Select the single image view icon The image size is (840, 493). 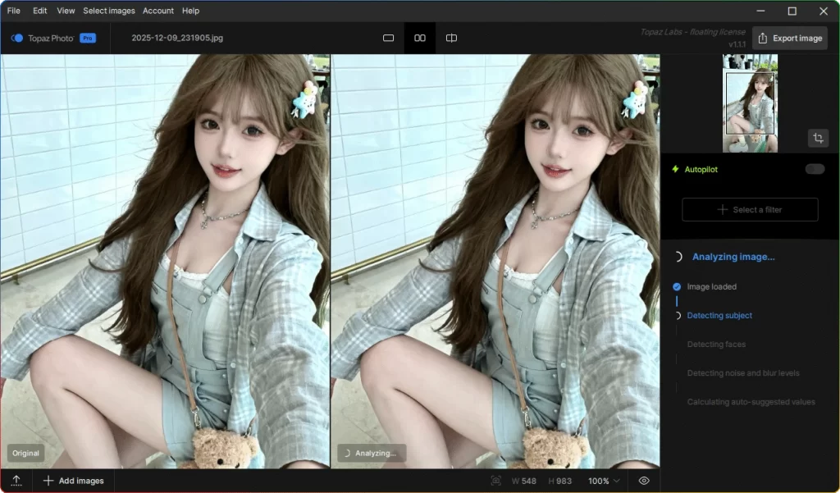pyautogui.click(x=388, y=38)
